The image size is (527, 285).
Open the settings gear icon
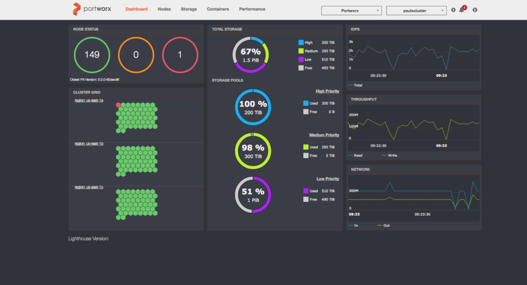(x=453, y=10)
